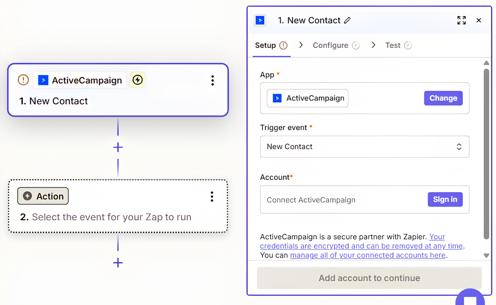Viewport: 496px width, 305px height.
Task: Click the chevron between Configure and Test
Action: coord(373,45)
